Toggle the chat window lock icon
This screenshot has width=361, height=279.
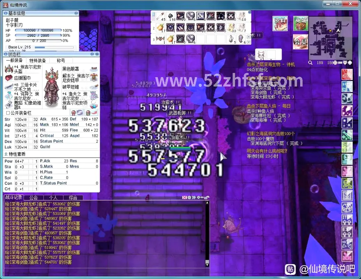206,198
